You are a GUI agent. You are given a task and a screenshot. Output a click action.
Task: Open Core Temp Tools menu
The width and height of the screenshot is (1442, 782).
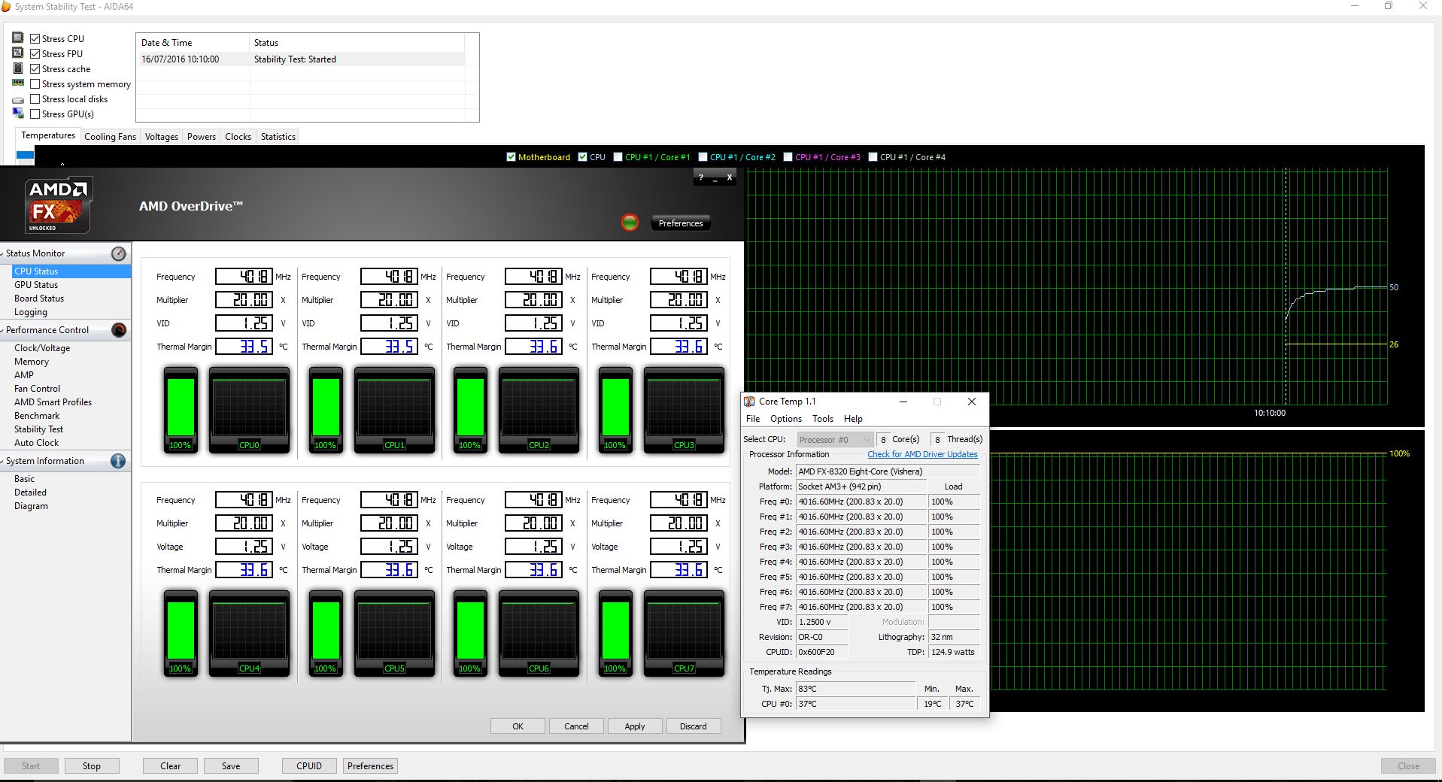pyautogui.click(x=822, y=419)
